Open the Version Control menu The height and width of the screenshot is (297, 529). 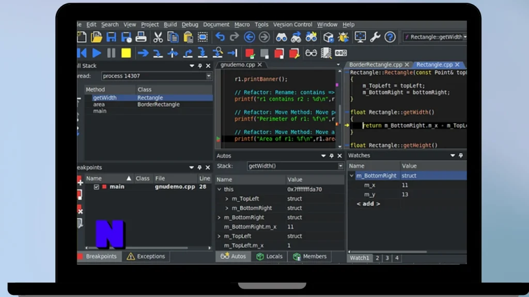pyautogui.click(x=292, y=25)
